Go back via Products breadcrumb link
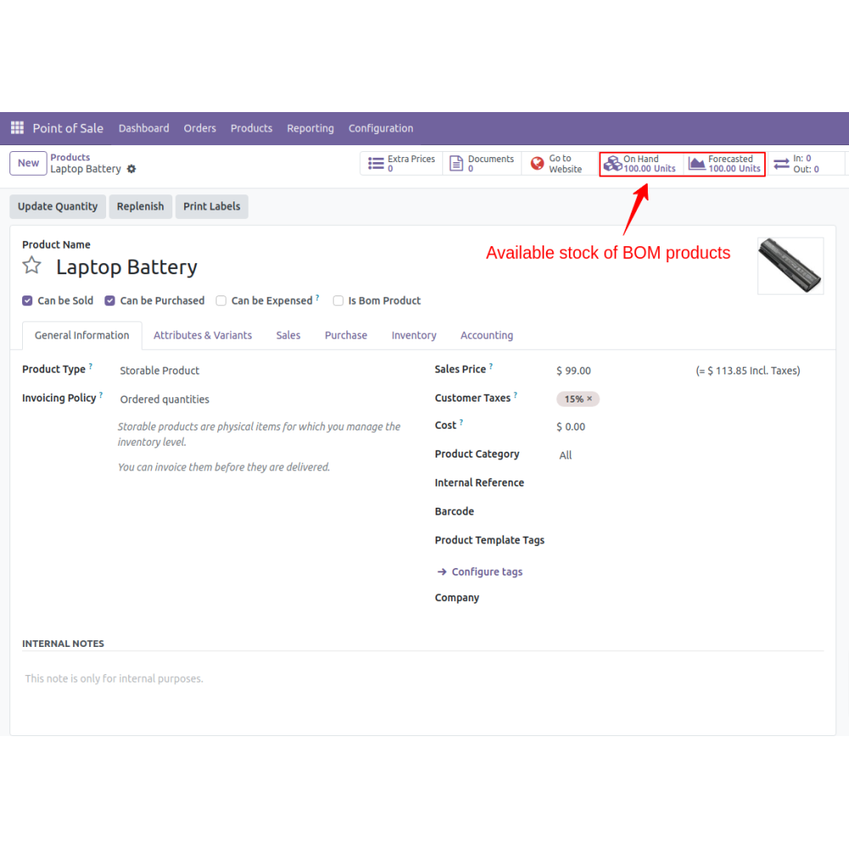The height and width of the screenshot is (849, 849). (70, 157)
